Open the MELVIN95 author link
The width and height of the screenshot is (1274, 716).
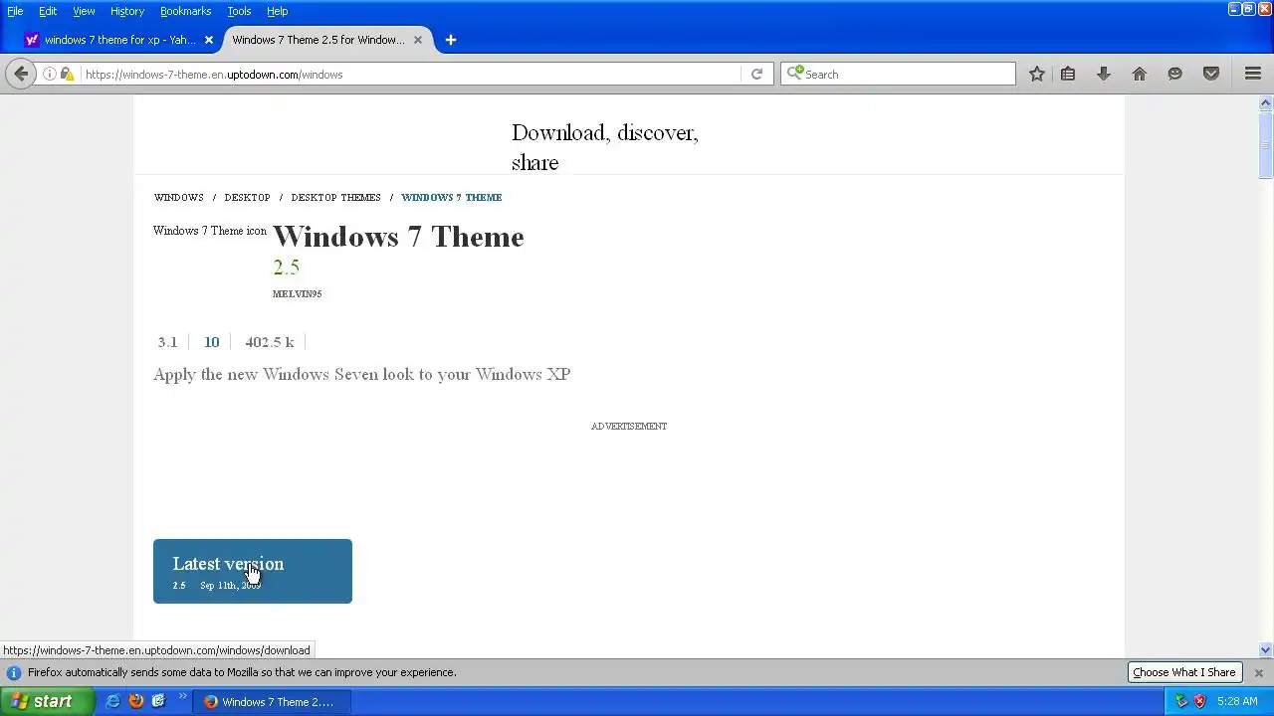click(297, 294)
